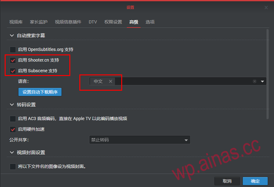Viewport: 274px width, 187px height.
Task: Uncheck 启用 Shooter.cn 支持
Action: tap(13, 60)
